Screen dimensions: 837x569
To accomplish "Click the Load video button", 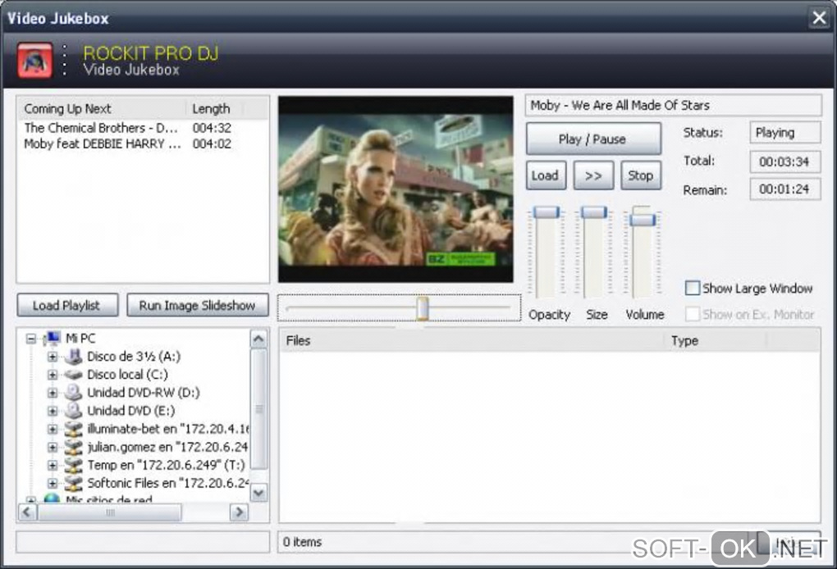I will pyautogui.click(x=546, y=175).
